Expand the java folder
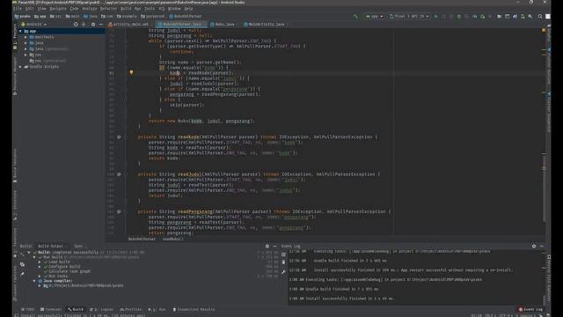 click(26, 43)
